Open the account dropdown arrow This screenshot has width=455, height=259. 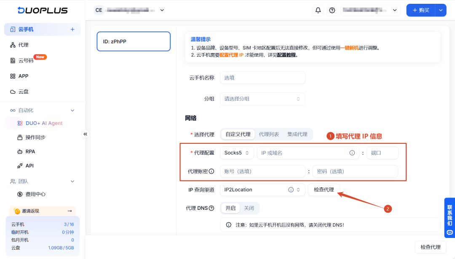395,10
